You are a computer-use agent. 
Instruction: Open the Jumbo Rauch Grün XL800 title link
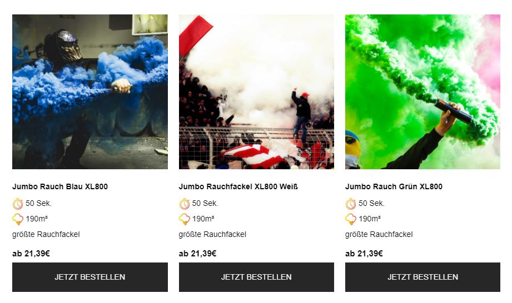pyautogui.click(x=394, y=186)
